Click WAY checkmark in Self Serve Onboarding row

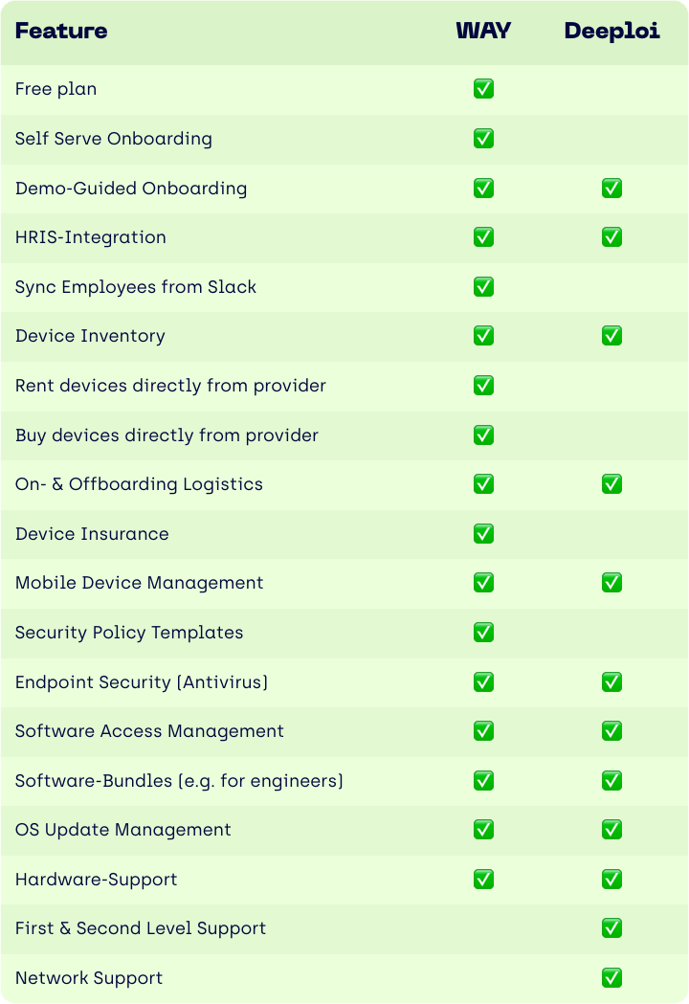click(x=483, y=139)
